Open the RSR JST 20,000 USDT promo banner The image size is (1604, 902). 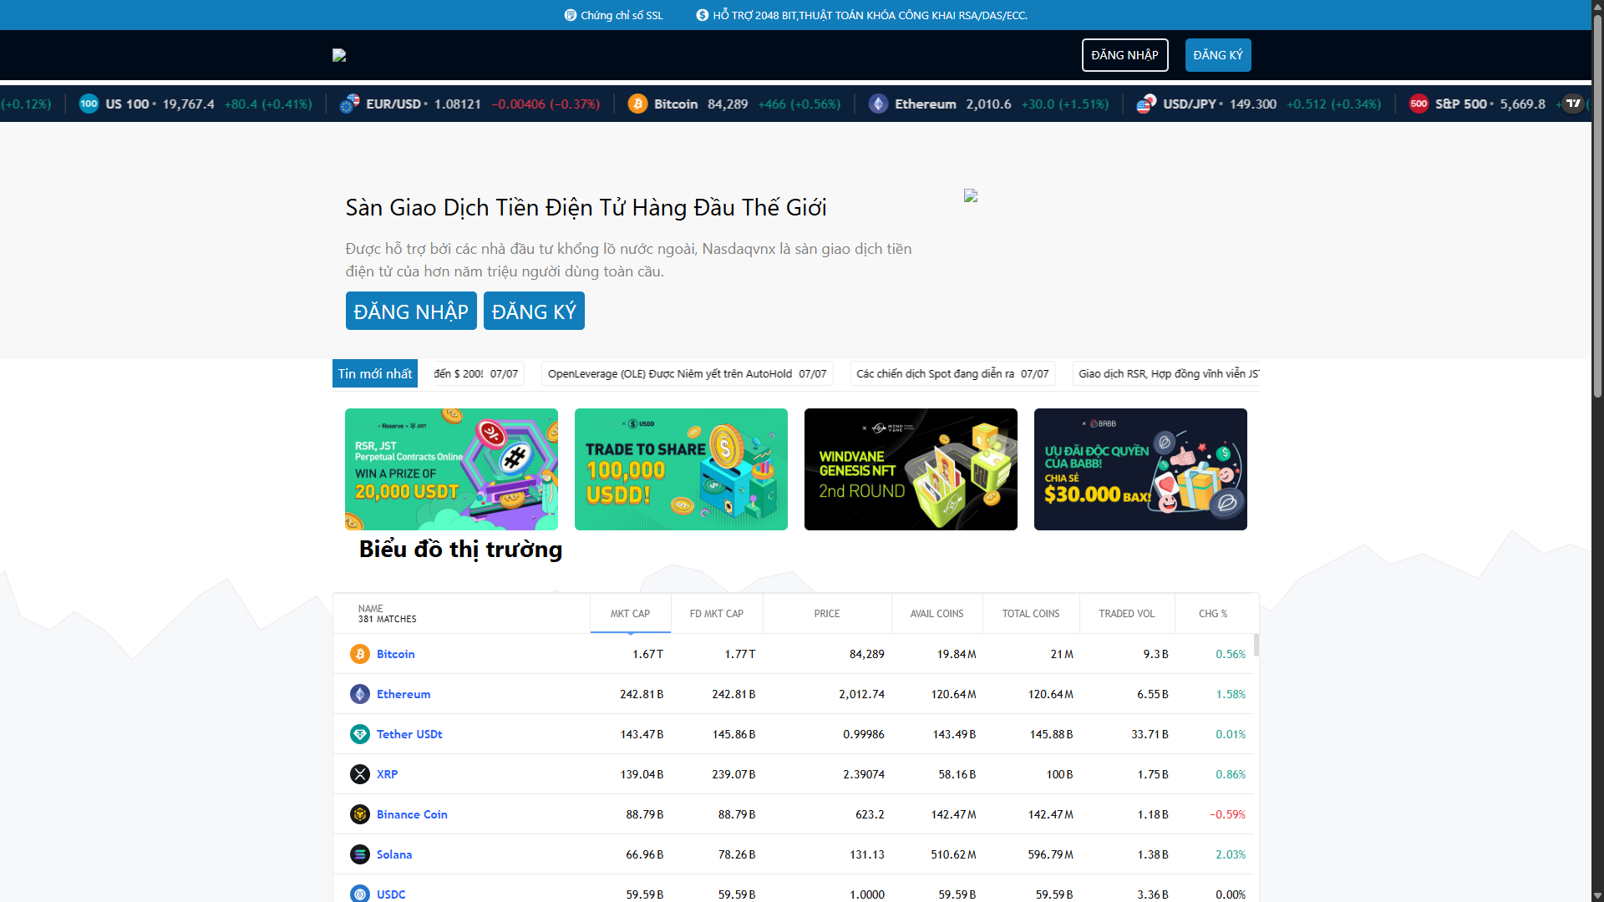(x=451, y=469)
